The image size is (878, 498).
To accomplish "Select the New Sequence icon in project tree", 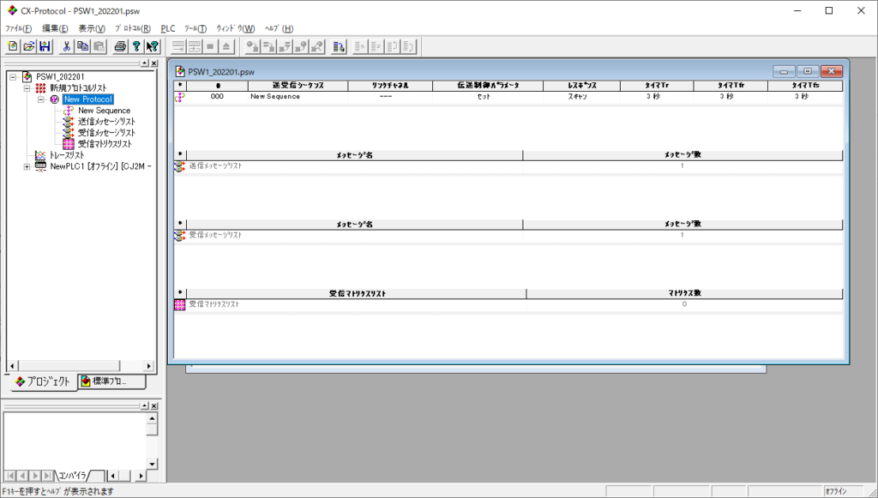I will click(x=69, y=111).
